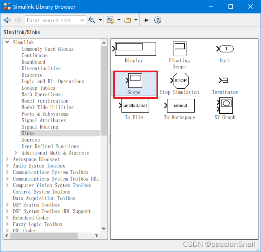Select DSP System Toolbox HDL Support

[x=52, y=211]
